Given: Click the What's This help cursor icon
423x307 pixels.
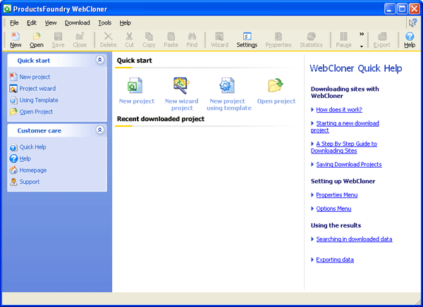Looking at the screenshot, I should (412, 23).
